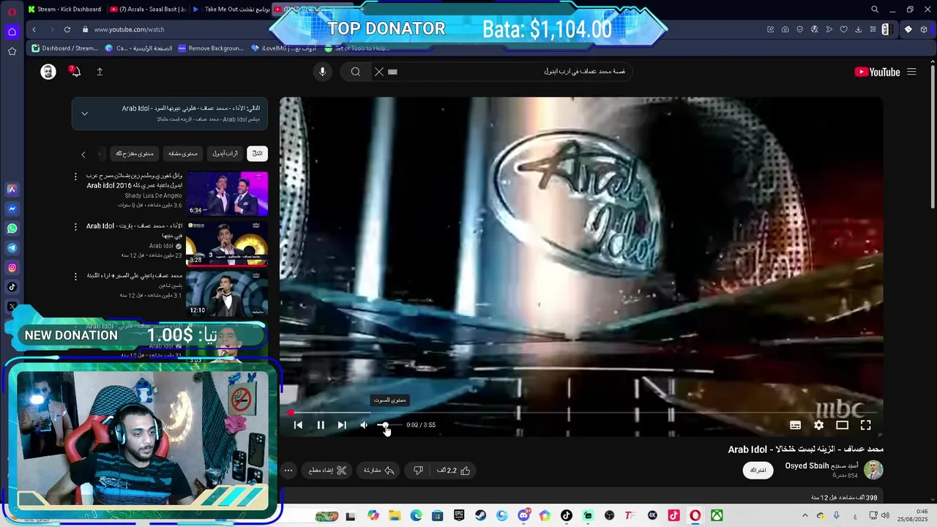Open the browser tab search magnifier
Screen dimensions: 937x527
pyautogui.click(x=874, y=10)
